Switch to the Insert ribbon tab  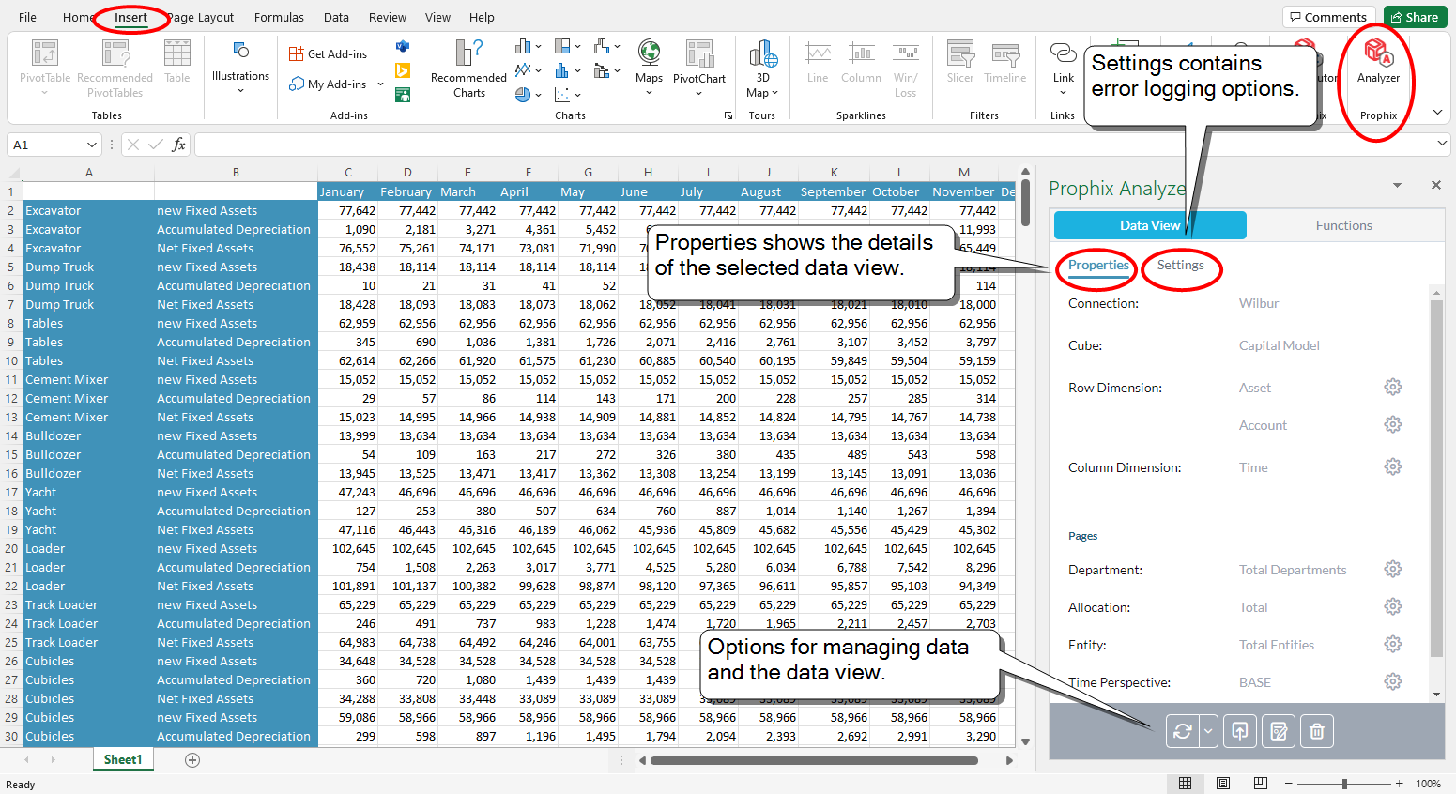pyautogui.click(x=130, y=17)
